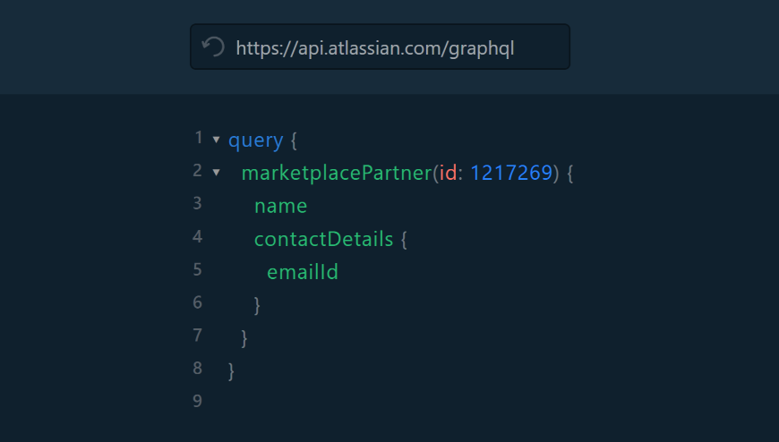The image size is (779, 442).
Task: Click line number 3 in the gutter
Action: pyautogui.click(x=197, y=204)
